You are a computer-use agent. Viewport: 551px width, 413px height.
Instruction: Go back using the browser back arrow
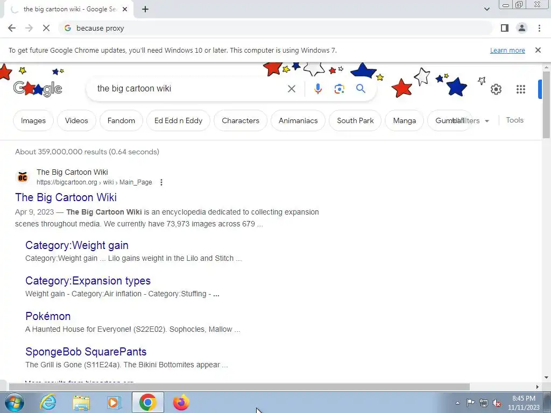12,28
